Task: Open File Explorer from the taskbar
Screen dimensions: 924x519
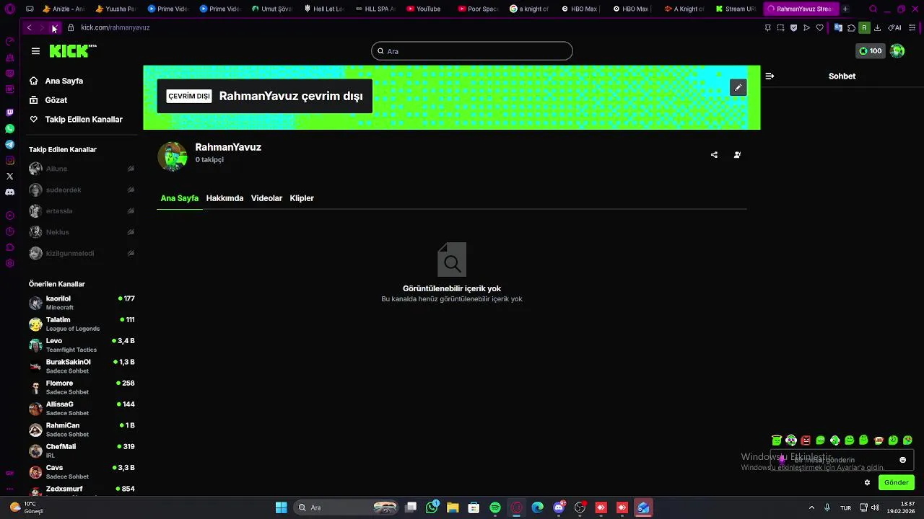Action: tap(453, 507)
